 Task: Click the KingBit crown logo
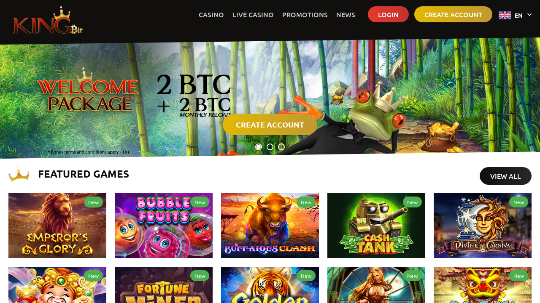(48, 20)
